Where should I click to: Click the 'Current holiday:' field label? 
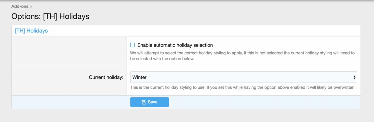click(106, 77)
